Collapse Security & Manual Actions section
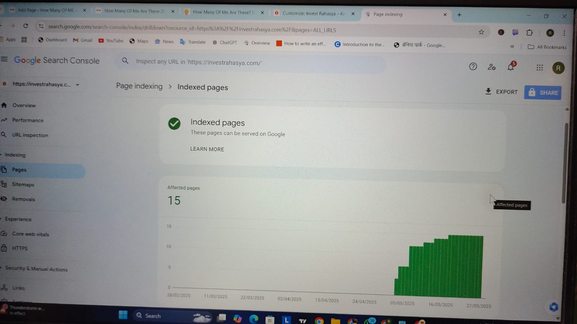Image resolution: width=577 pixels, height=324 pixels. click(34, 268)
